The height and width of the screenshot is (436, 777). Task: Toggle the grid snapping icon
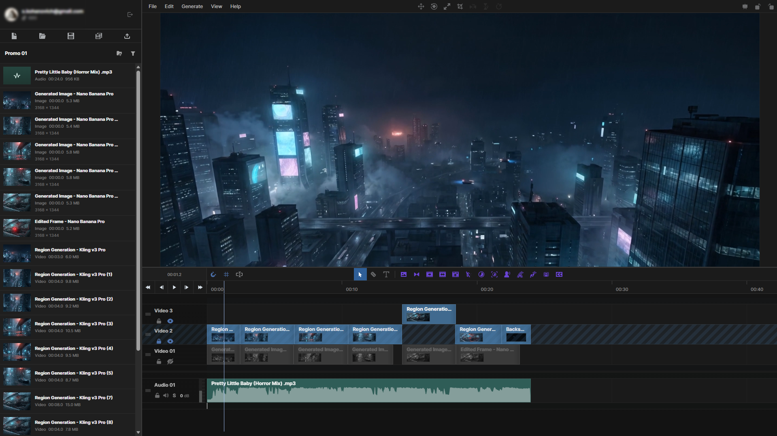click(x=226, y=274)
